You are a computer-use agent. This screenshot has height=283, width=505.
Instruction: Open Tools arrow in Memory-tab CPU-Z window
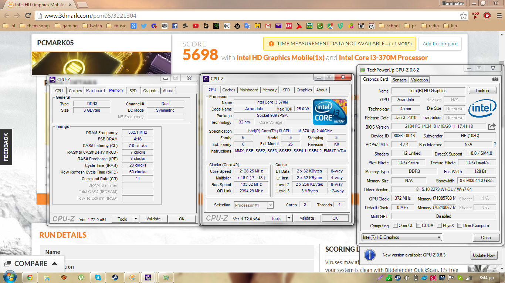click(136, 219)
